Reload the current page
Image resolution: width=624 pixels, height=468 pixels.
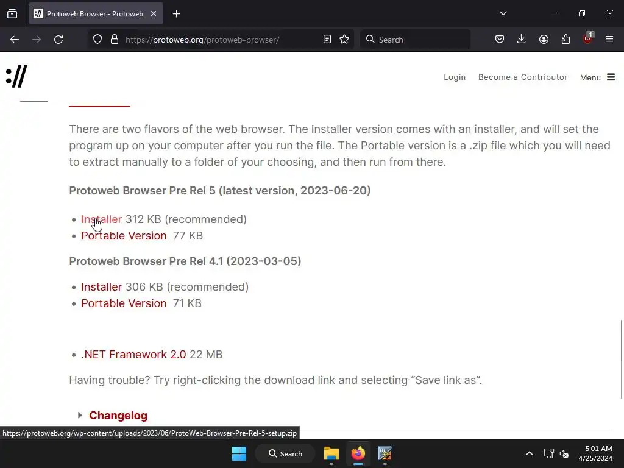pyautogui.click(x=58, y=40)
